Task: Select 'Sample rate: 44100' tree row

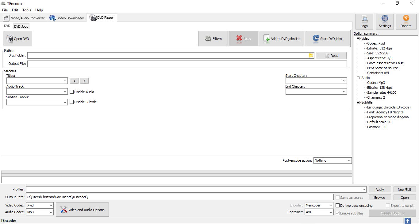Action: pyautogui.click(x=382, y=92)
